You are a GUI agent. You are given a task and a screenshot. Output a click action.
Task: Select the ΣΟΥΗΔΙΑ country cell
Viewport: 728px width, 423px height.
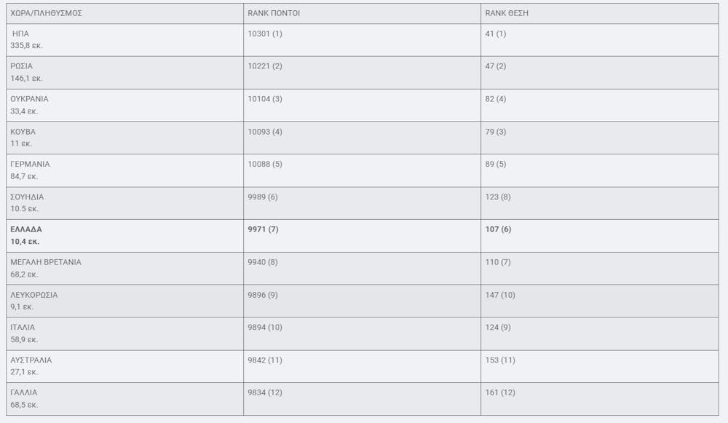(x=28, y=197)
